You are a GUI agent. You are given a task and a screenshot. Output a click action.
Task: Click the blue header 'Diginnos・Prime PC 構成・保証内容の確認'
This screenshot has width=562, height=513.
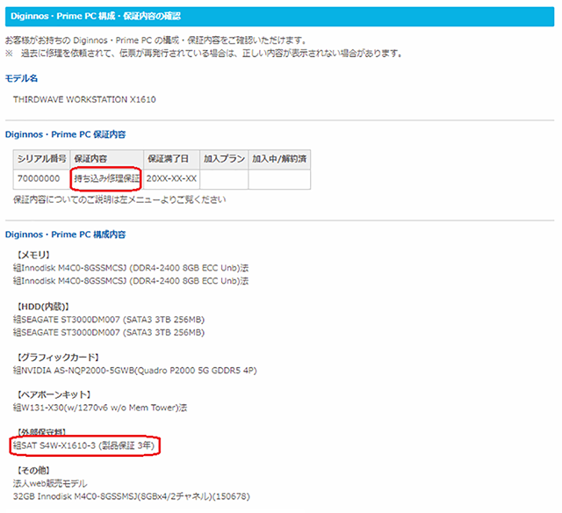[279, 16]
